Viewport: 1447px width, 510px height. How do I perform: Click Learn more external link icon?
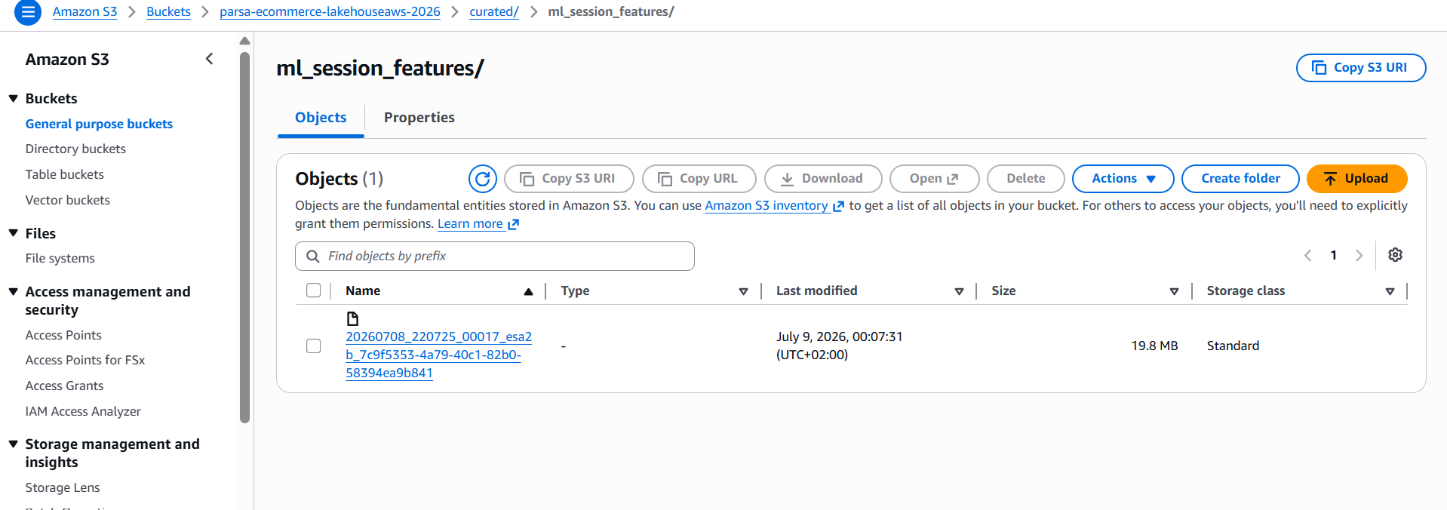[514, 224]
